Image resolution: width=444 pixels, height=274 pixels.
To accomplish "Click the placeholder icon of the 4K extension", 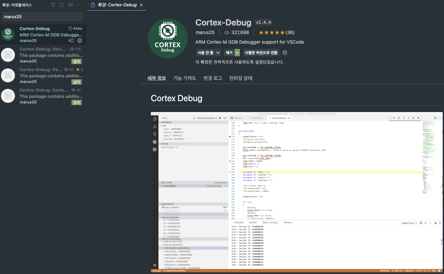I will 8,96.
